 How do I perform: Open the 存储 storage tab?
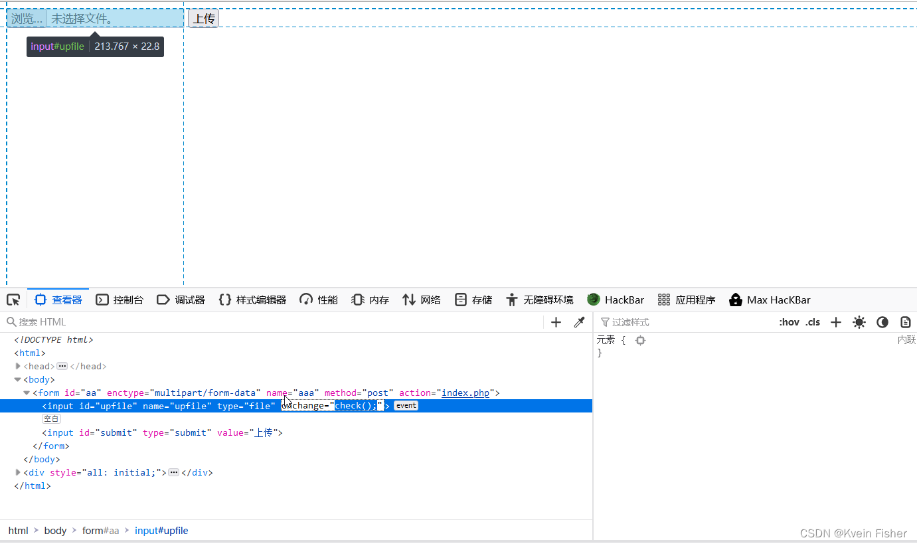[473, 300]
